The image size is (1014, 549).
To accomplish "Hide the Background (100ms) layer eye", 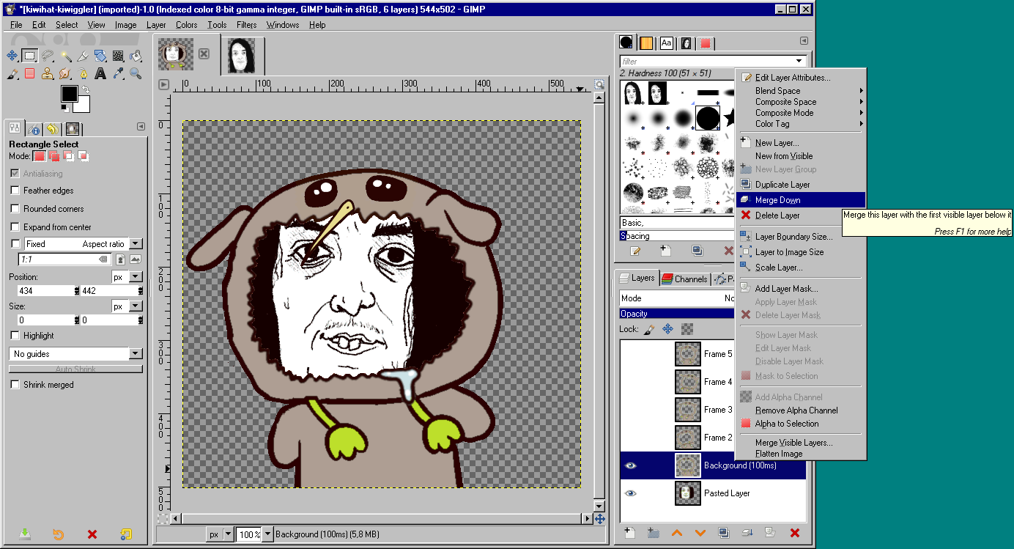I will [630, 465].
